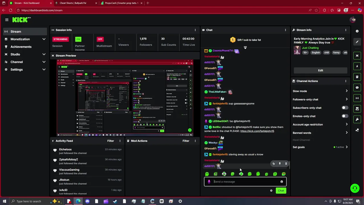Image resolution: width=364 pixels, height=205 pixels.
Task: Open Activity Feed three-dot menu
Action: point(120,141)
